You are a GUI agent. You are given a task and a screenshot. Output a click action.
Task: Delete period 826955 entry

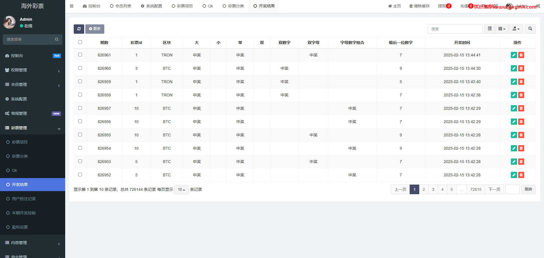point(521,135)
